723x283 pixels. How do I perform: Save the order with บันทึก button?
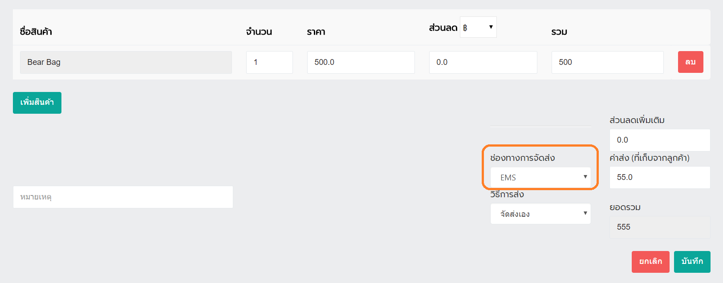[692, 262]
